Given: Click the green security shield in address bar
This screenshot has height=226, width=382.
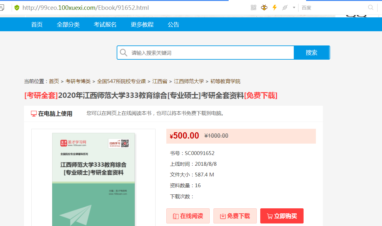Looking at the screenshot, I should tap(17, 8).
